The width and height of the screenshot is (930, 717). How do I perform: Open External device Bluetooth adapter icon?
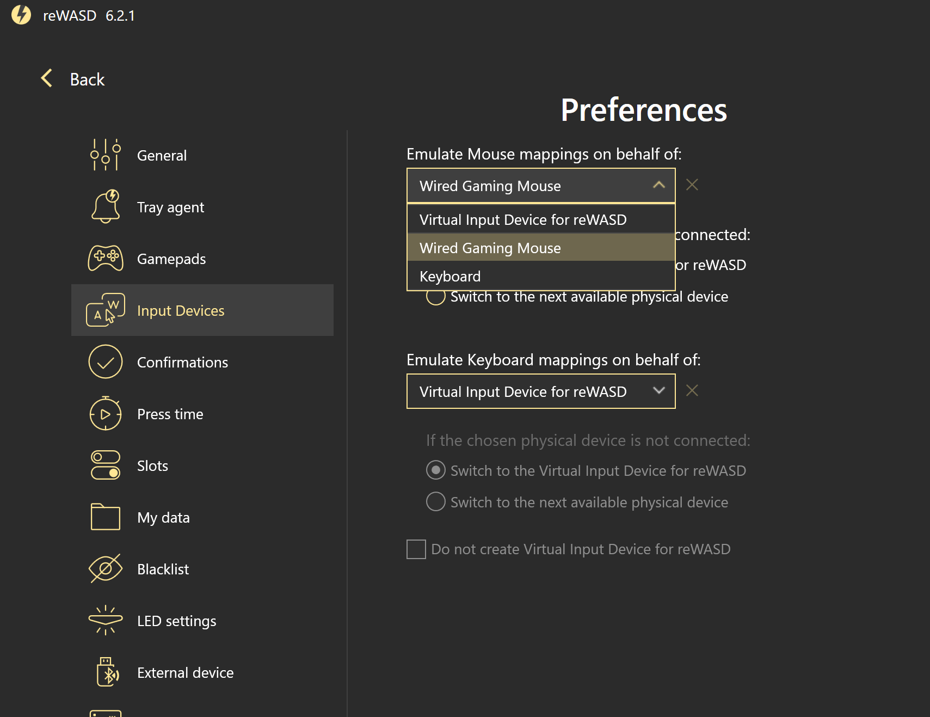(107, 672)
